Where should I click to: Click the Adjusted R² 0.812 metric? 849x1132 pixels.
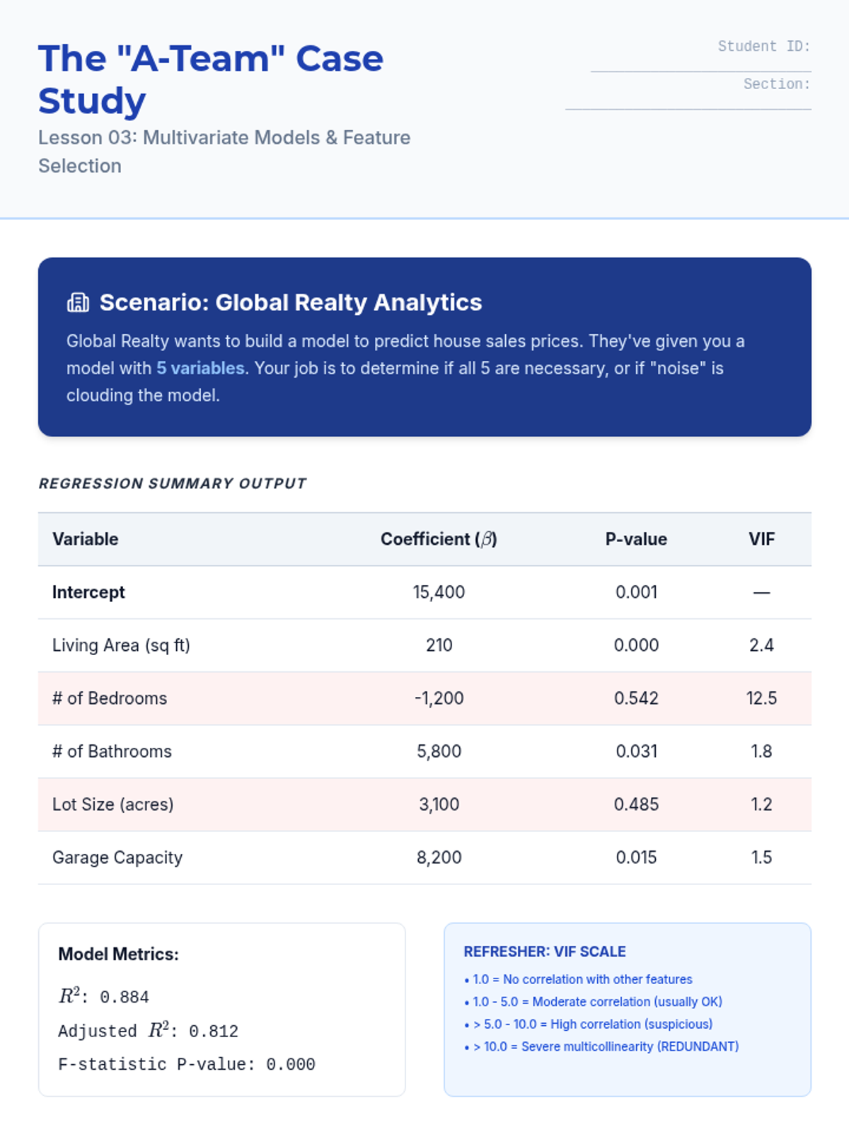[149, 1031]
